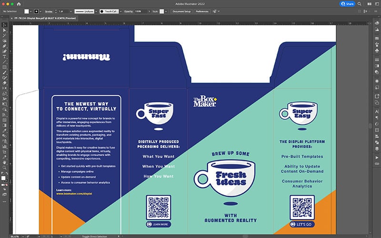Open the Character panel icon
The height and width of the screenshot is (238, 381).
tap(377, 111)
